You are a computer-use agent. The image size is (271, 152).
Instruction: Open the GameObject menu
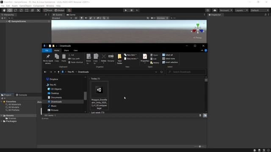[25, 6]
